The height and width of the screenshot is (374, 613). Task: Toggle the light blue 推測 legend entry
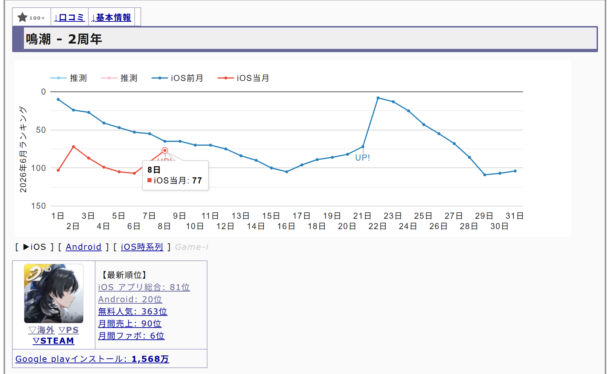pyautogui.click(x=69, y=78)
